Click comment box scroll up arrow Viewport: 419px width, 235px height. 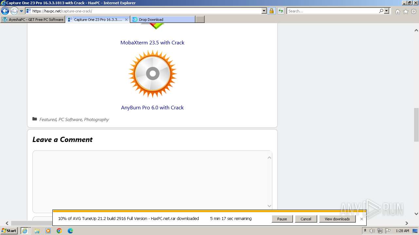[x=269, y=158]
